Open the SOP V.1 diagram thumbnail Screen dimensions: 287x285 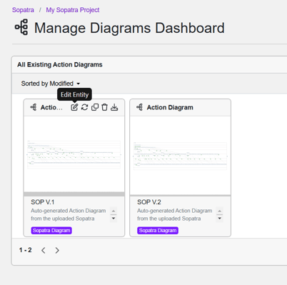point(74,154)
